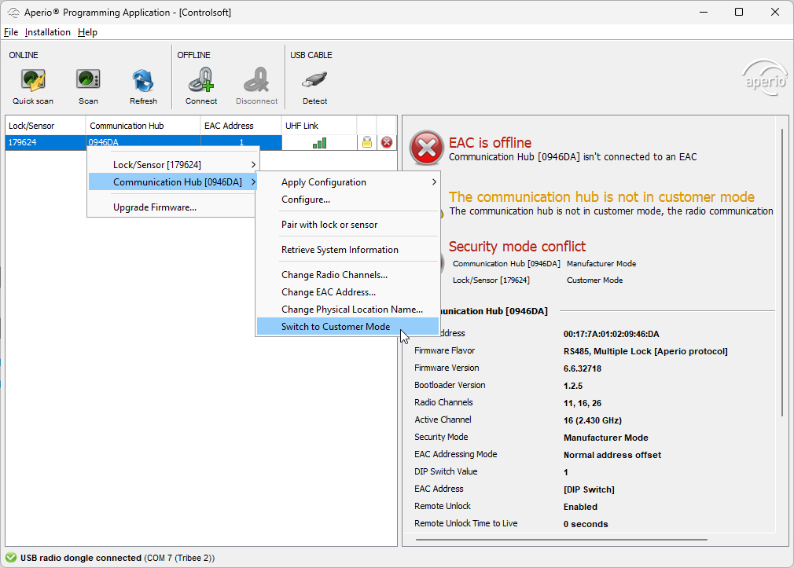Click the EAC Address column header
The width and height of the screenshot is (794, 568).
(241, 126)
